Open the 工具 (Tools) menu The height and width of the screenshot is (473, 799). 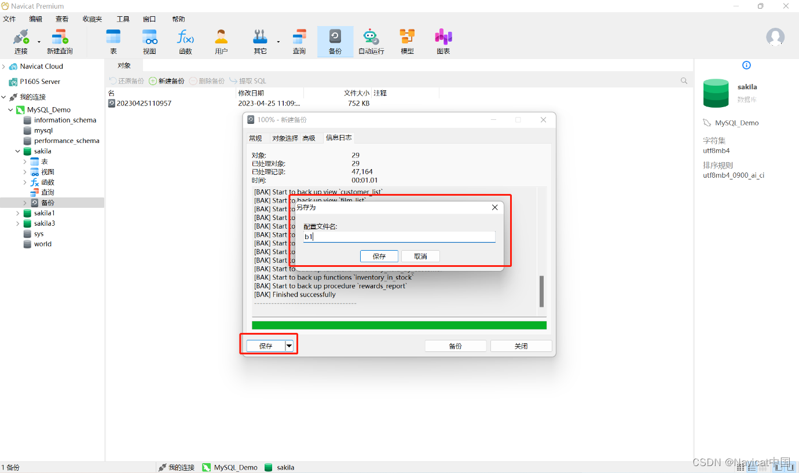pyautogui.click(x=123, y=19)
